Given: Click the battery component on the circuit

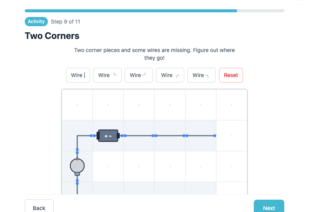Looking at the screenshot, I should [x=108, y=136].
